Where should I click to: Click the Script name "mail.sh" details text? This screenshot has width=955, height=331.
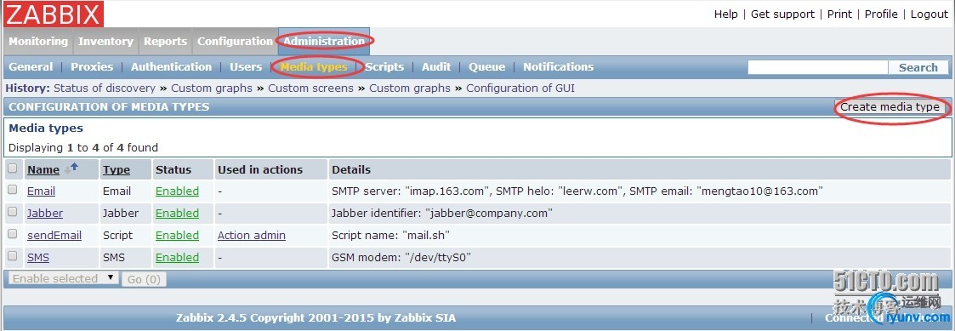click(x=390, y=236)
